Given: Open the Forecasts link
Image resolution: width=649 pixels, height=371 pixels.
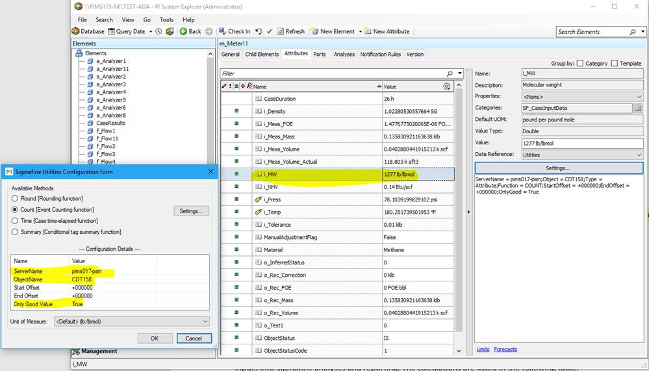Looking at the screenshot, I should pos(505,350).
